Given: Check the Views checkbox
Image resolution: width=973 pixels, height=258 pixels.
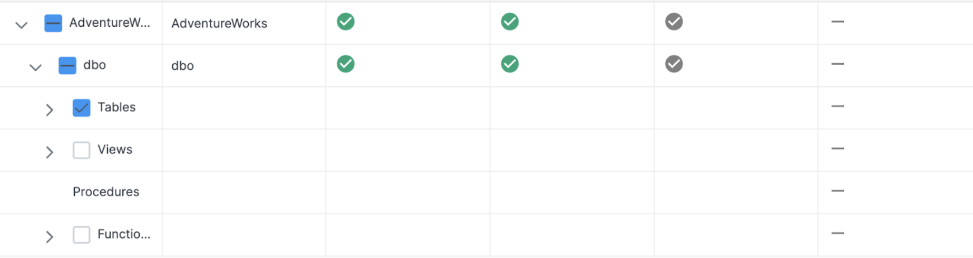Looking at the screenshot, I should pyautogui.click(x=82, y=150).
